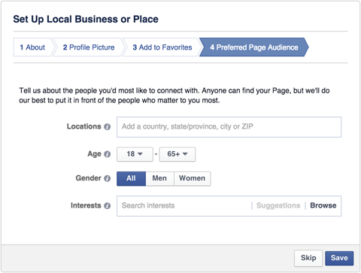Screen dimensions: 361x273
Task: Click the 65+ dropdown arrow
Action: click(185, 154)
